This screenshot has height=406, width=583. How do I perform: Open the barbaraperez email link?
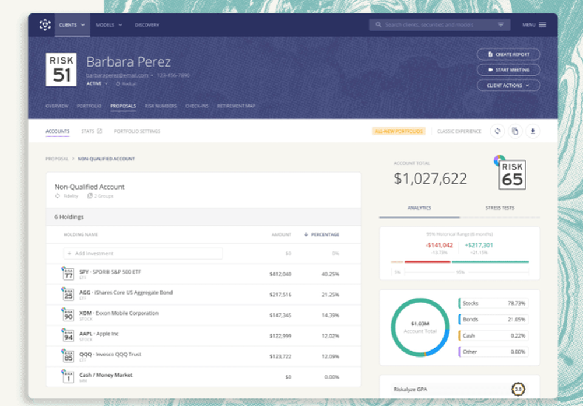coord(117,75)
